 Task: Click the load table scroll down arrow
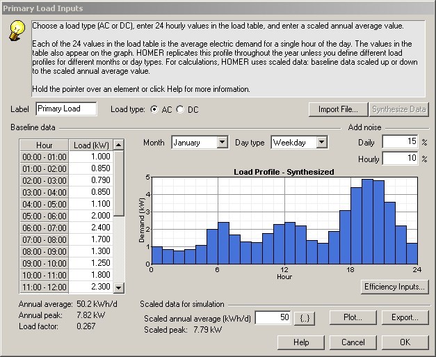click(x=119, y=287)
